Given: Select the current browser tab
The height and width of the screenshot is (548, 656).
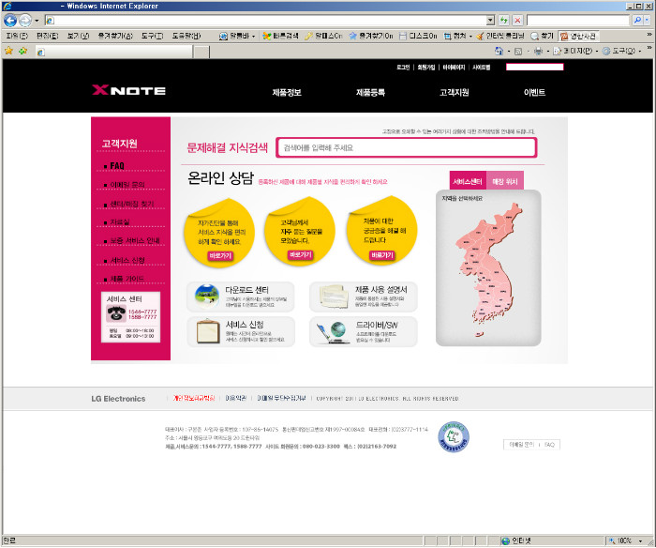Looking at the screenshot, I should (x=113, y=52).
